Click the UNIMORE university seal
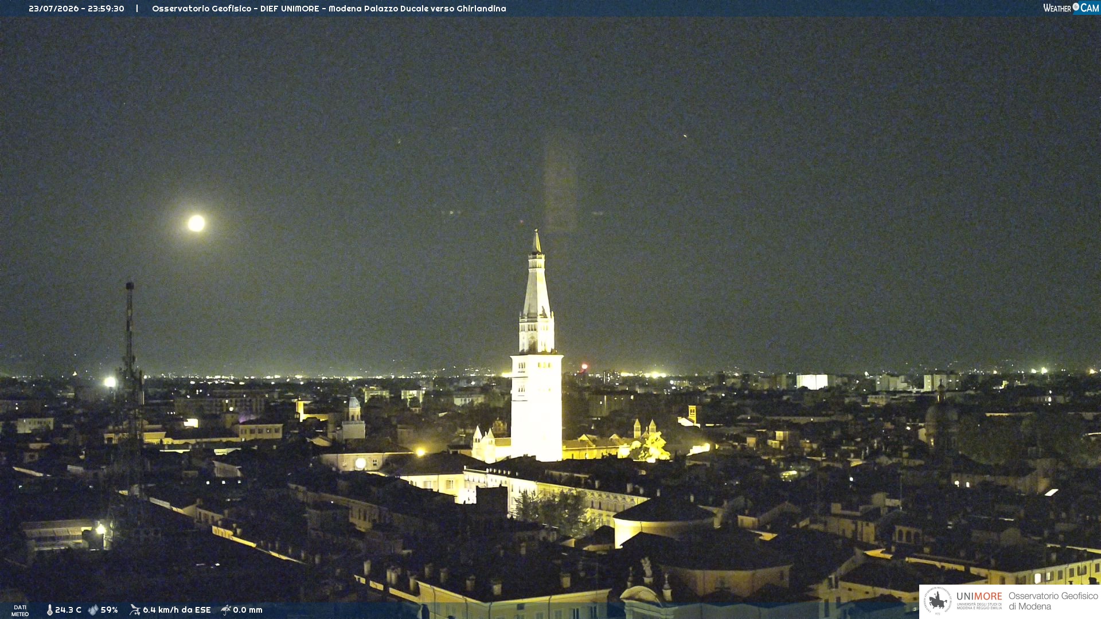The width and height of the screenshot is (1101, 619). click(x=938, y=601)
